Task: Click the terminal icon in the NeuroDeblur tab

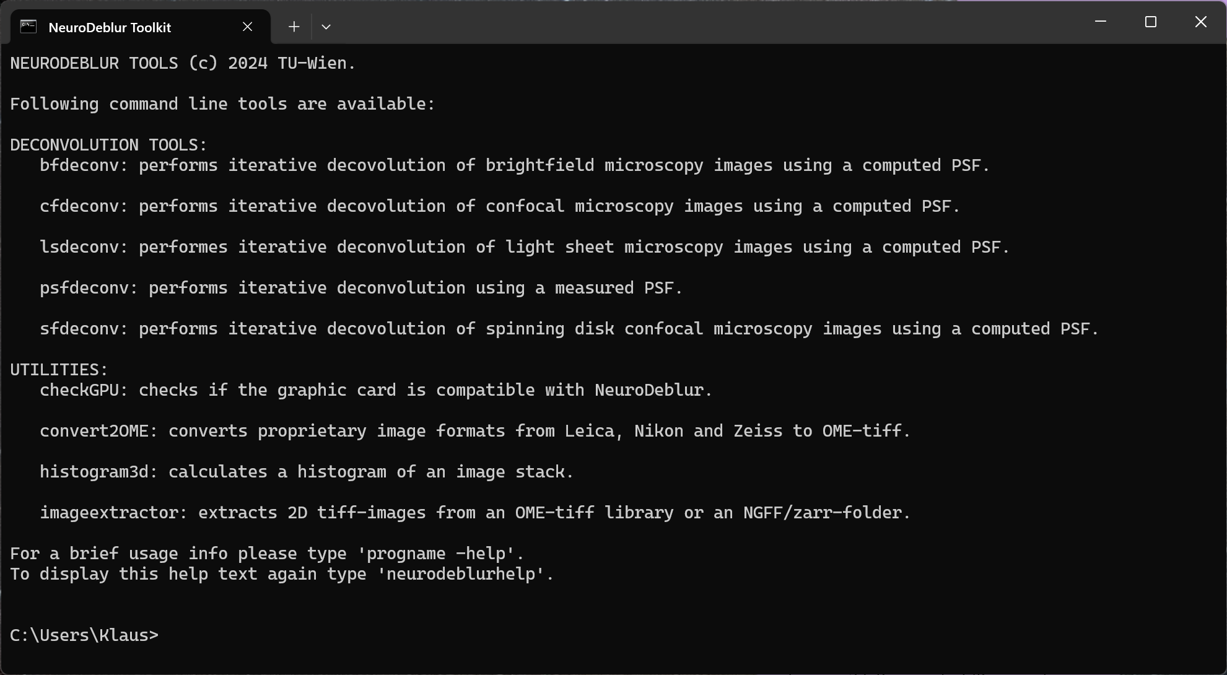Action: tap(28, 27)
